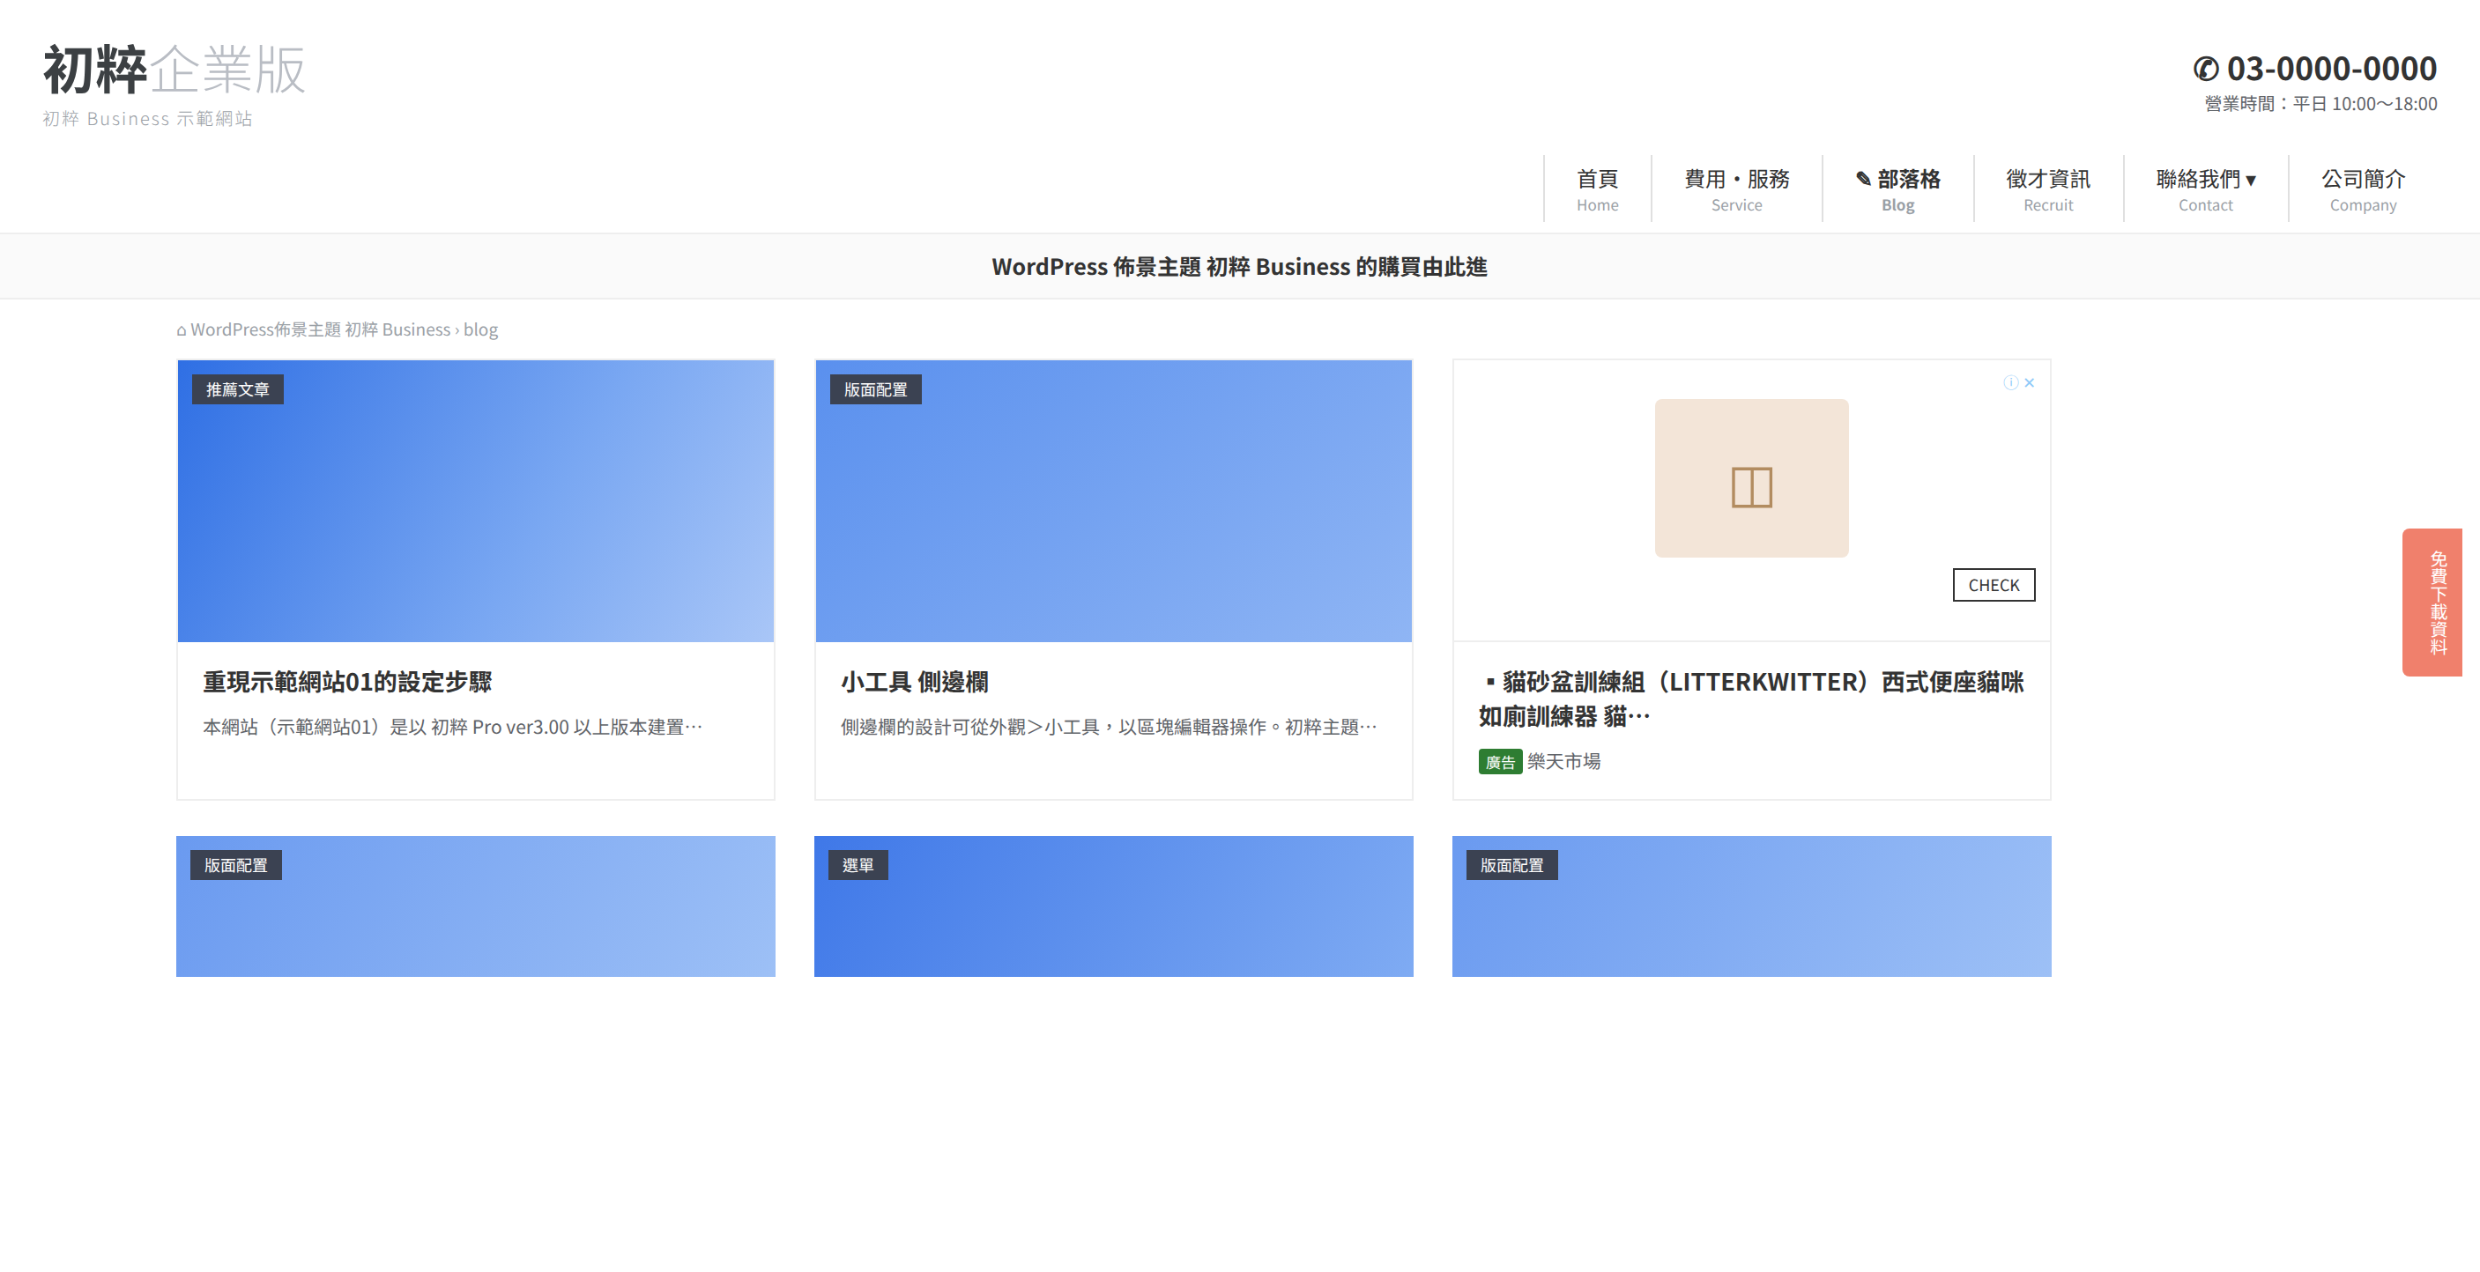Open the 部落格 Blog menu item
This screenshot has width=2480, height=1272.
click(x=1897, y=189)
